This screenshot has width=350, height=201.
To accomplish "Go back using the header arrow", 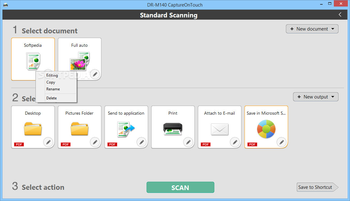I will tap(340, 15).
